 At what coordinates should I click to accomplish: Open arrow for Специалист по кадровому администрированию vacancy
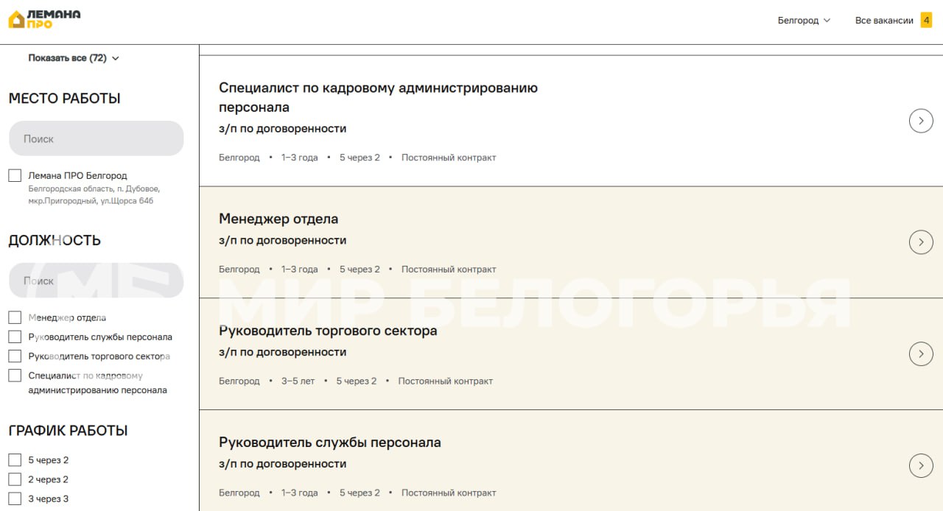(x=921, y=121)
